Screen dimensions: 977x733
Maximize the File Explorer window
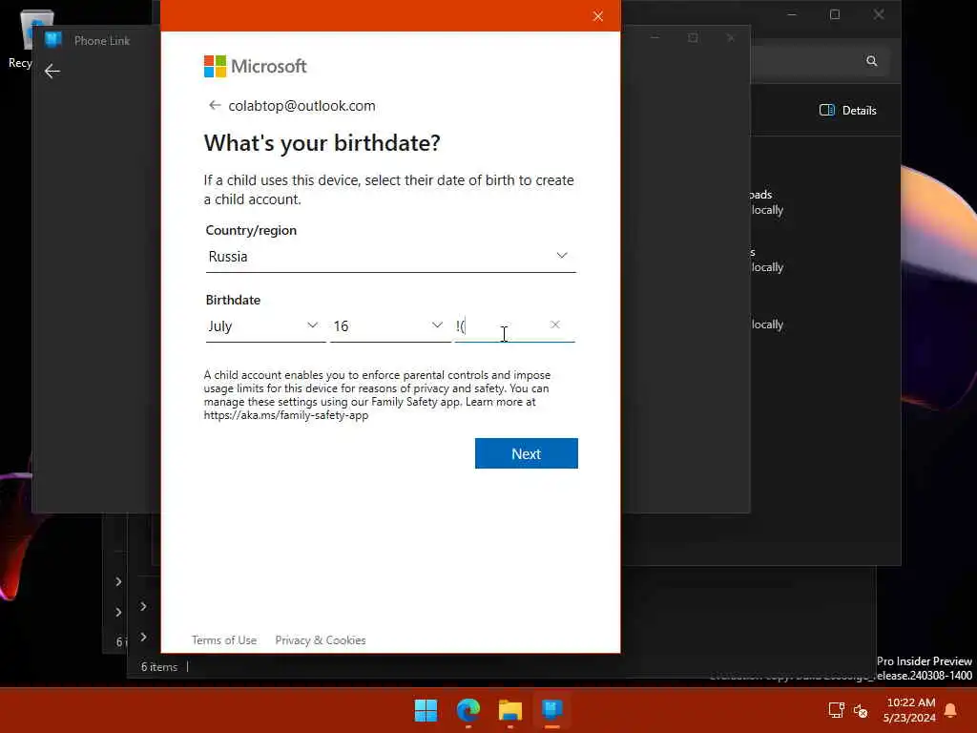point(835,14)
